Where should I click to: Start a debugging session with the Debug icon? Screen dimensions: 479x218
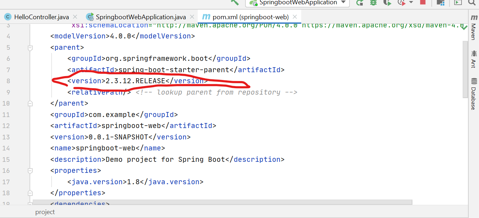(x=373, y=3)
